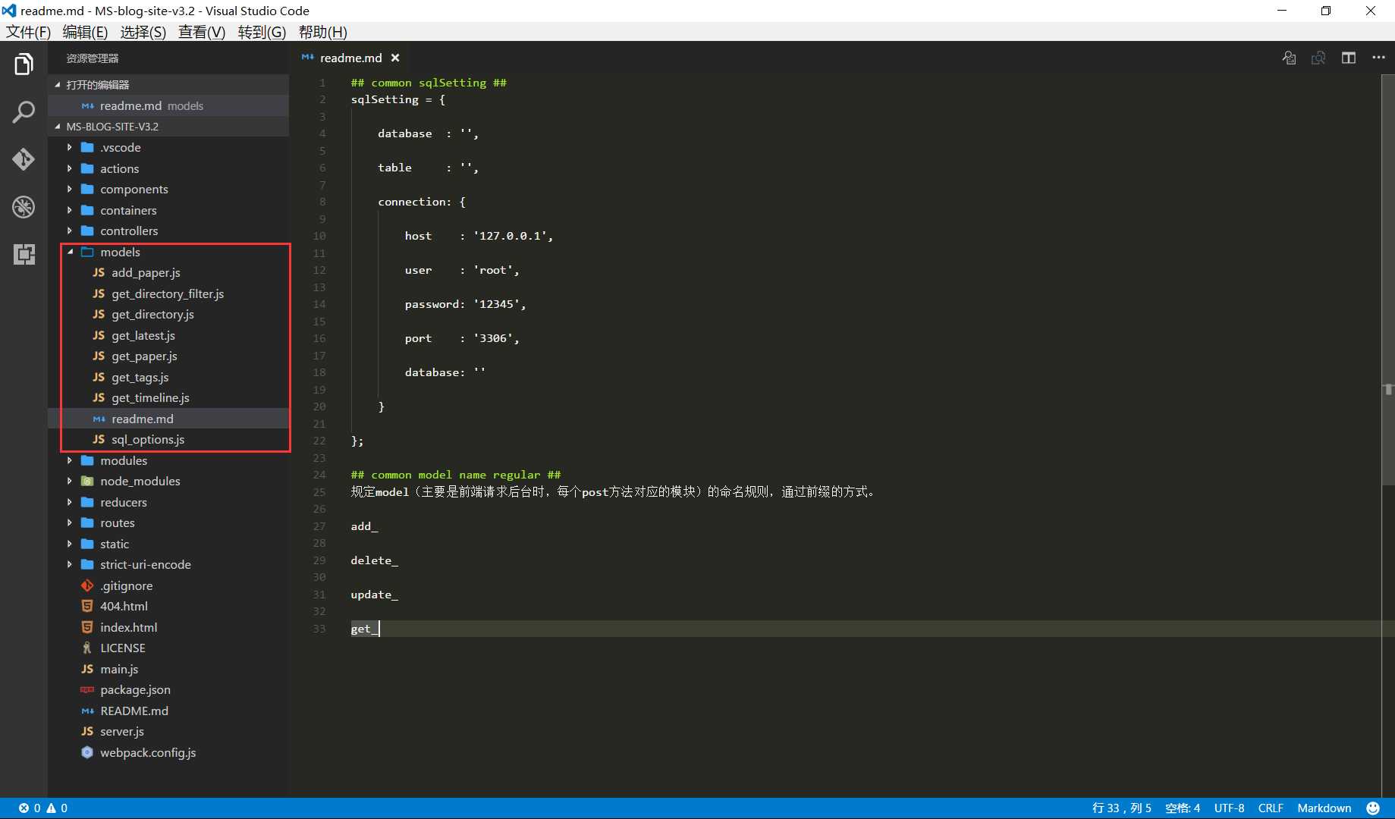Open get_timeline.js file
This screenshot has height=819, width=1395.
coord(150,397)
